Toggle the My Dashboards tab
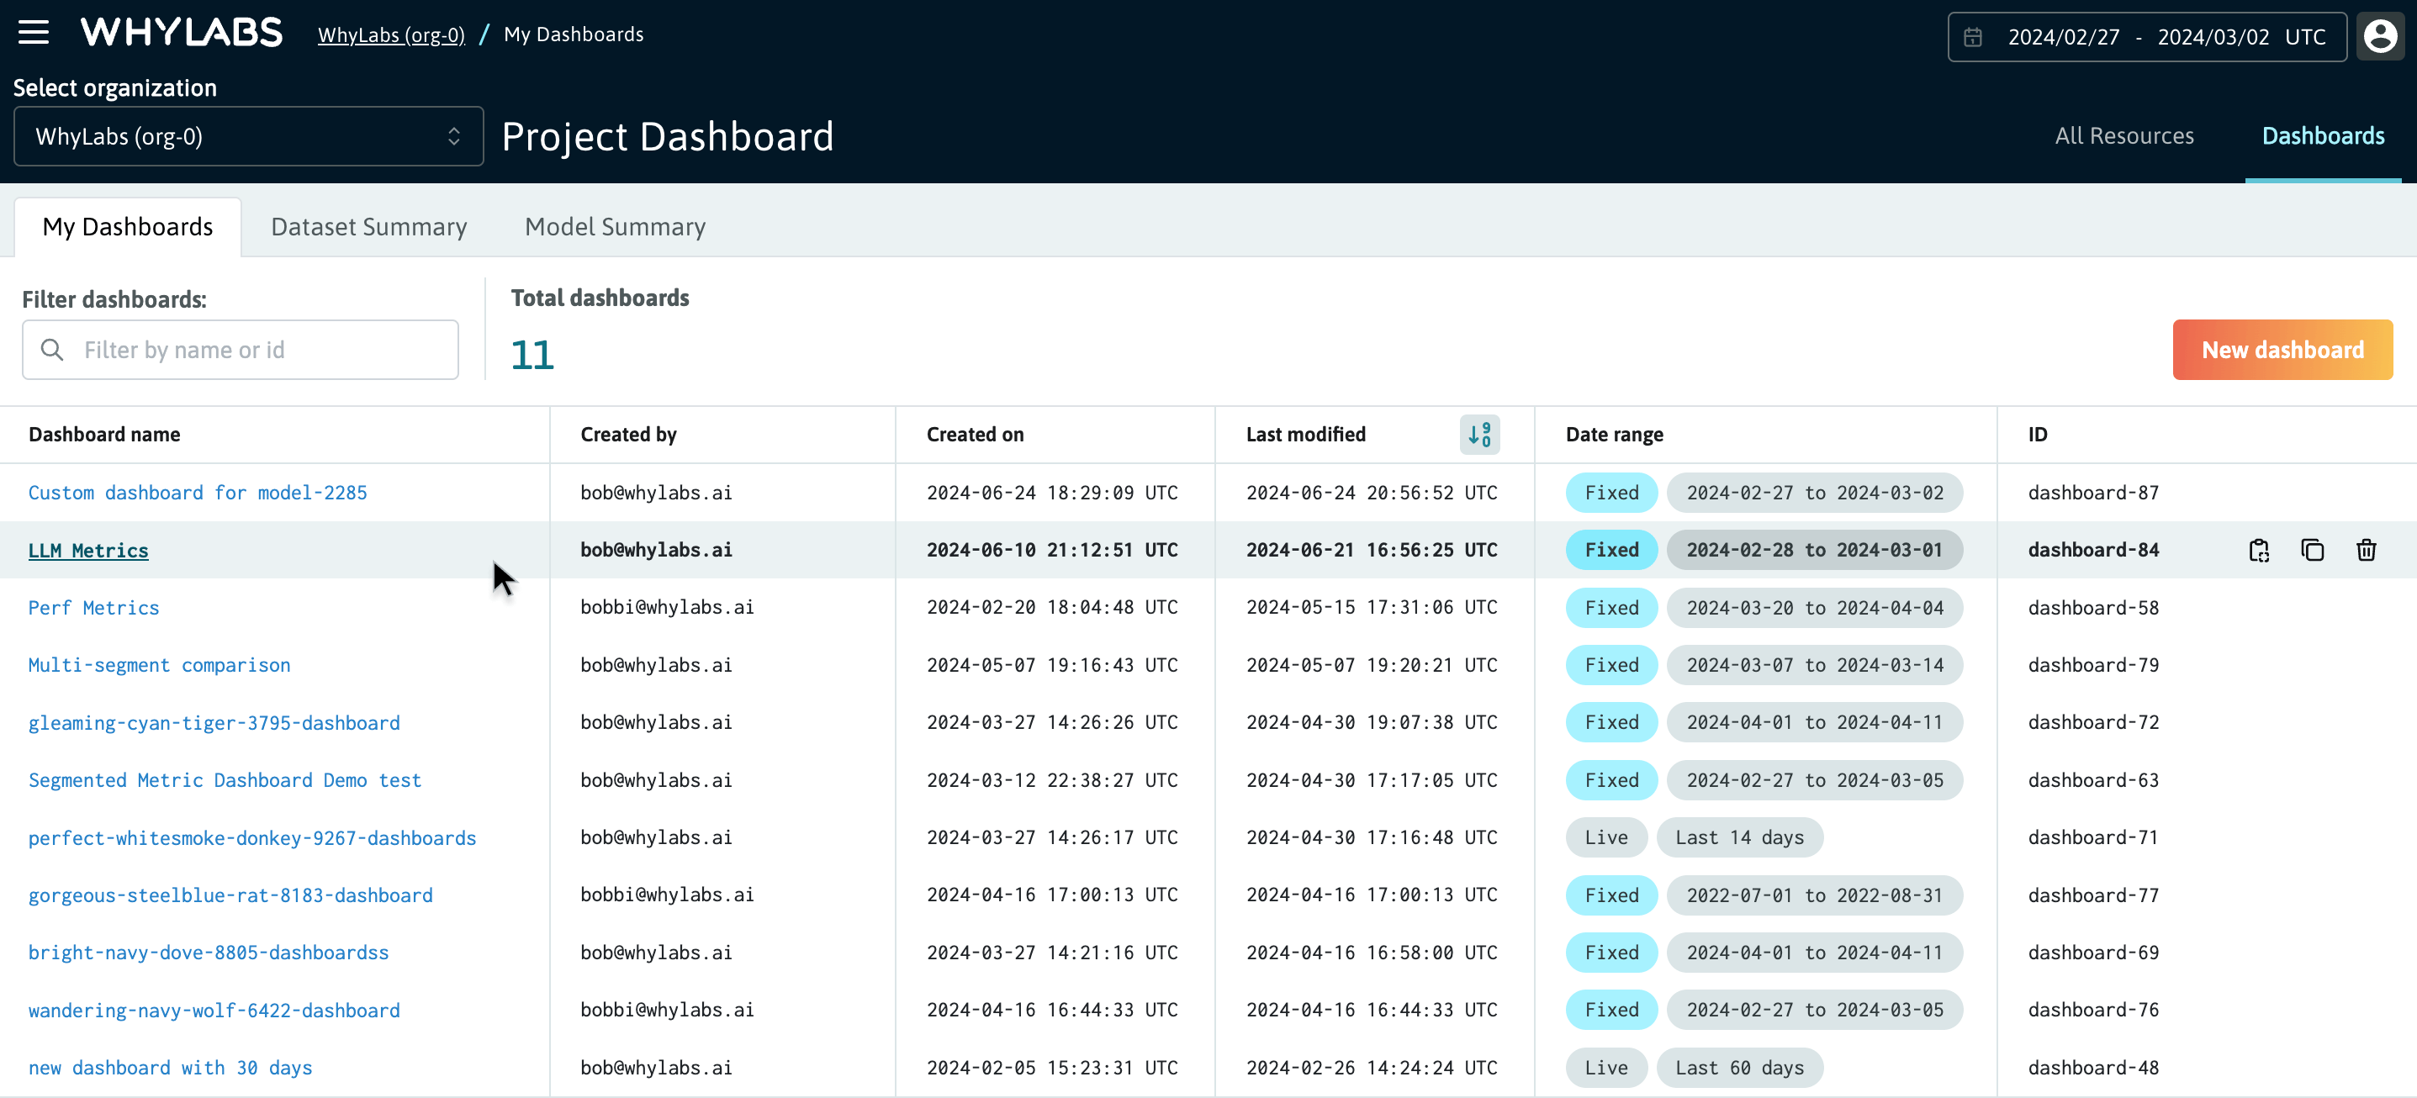The height and width of the screenshot is (1098, 2417). coord(128,226)
